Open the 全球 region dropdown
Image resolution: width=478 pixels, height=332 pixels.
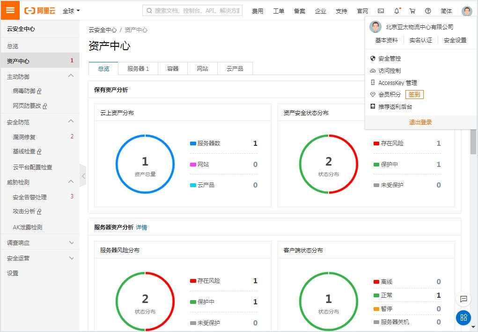coord(71,11)
